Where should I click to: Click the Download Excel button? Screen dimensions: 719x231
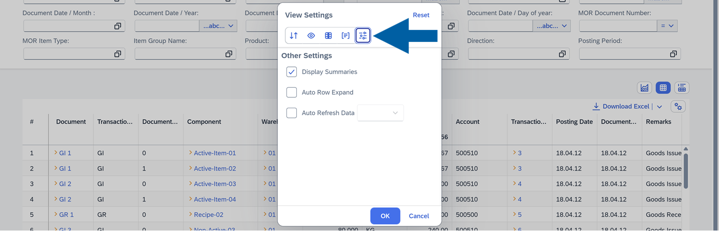[626, 106]
